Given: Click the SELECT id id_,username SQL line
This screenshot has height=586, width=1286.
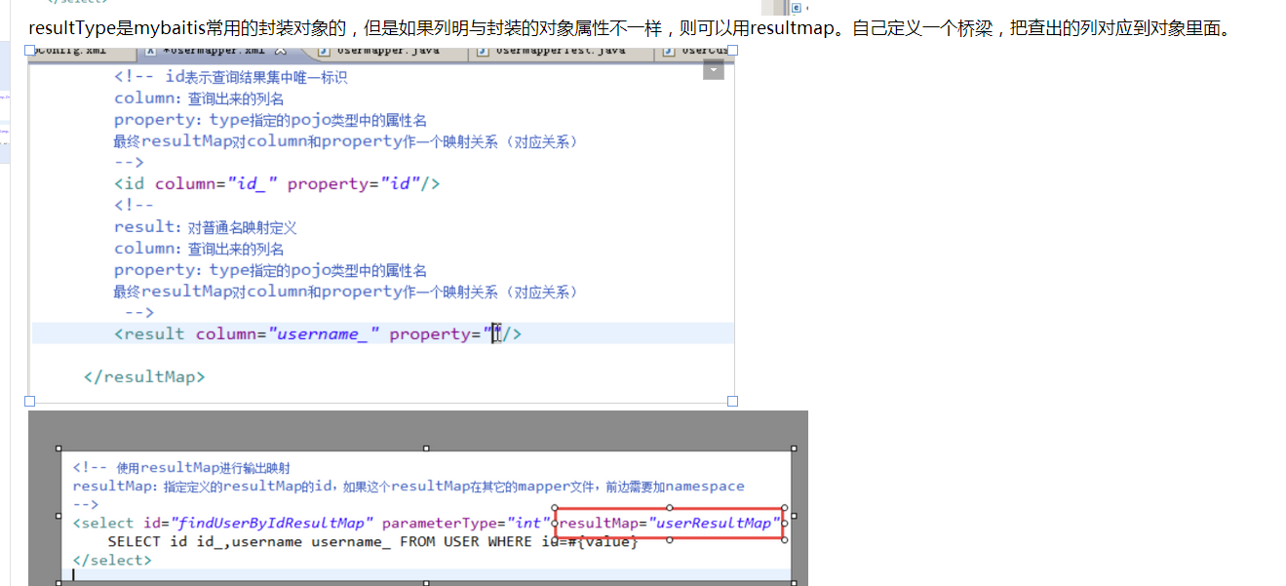Looking at the screenshot, I should [x=372, y=541].
